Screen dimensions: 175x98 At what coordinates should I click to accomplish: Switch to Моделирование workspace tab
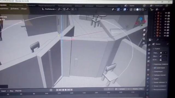click(16, 5)
